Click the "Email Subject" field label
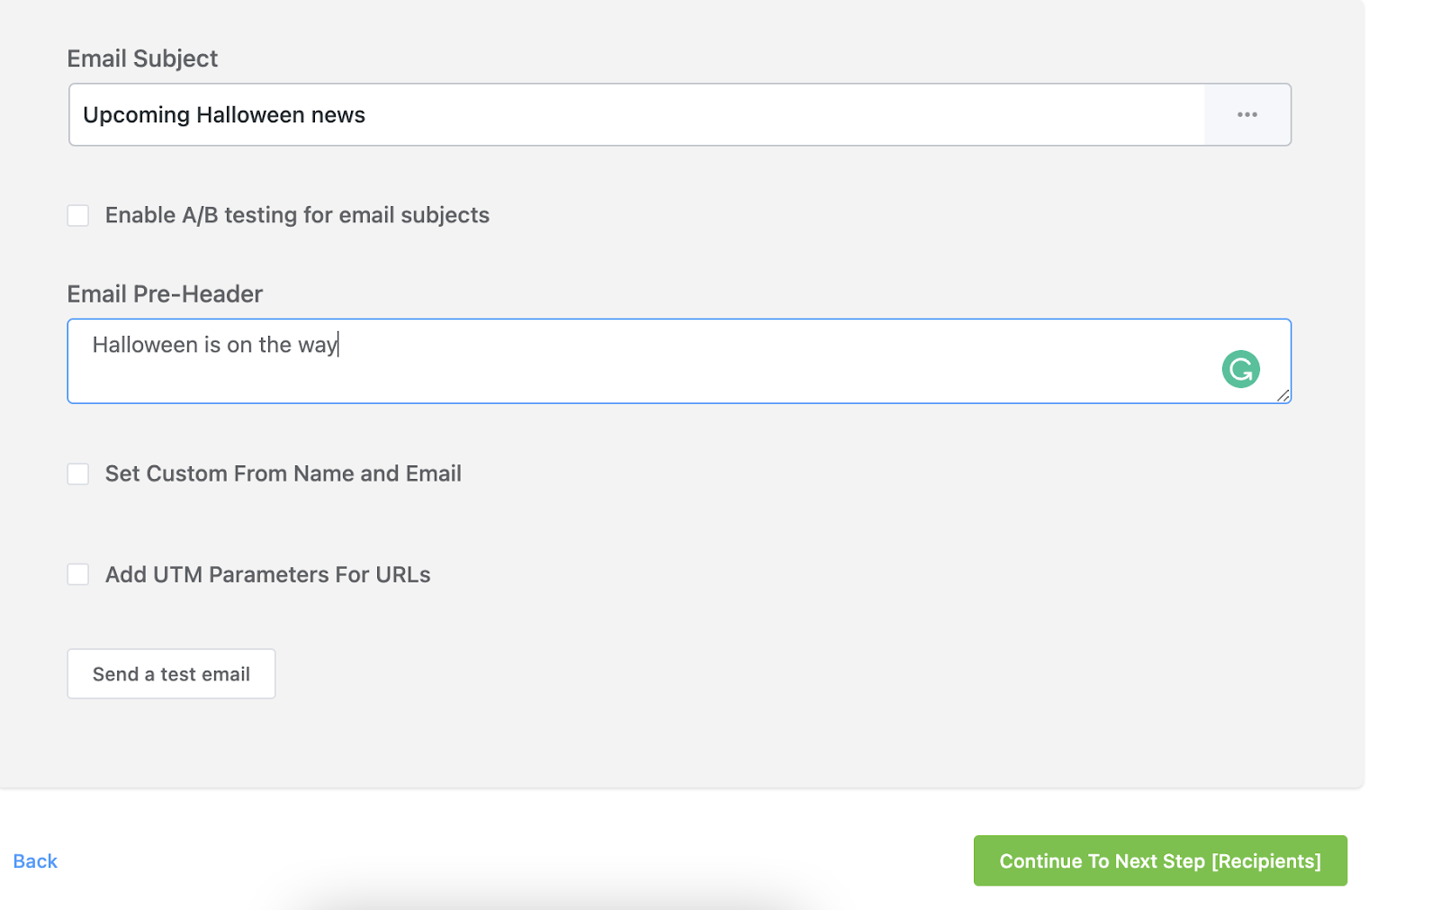Screen dimensions: 1440x910 [142, 59]
